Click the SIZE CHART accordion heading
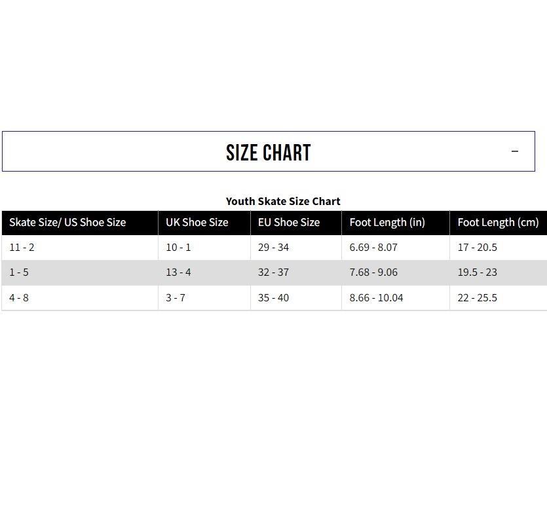This screenshot has height=524, width=547. click(x=268, y=153)
